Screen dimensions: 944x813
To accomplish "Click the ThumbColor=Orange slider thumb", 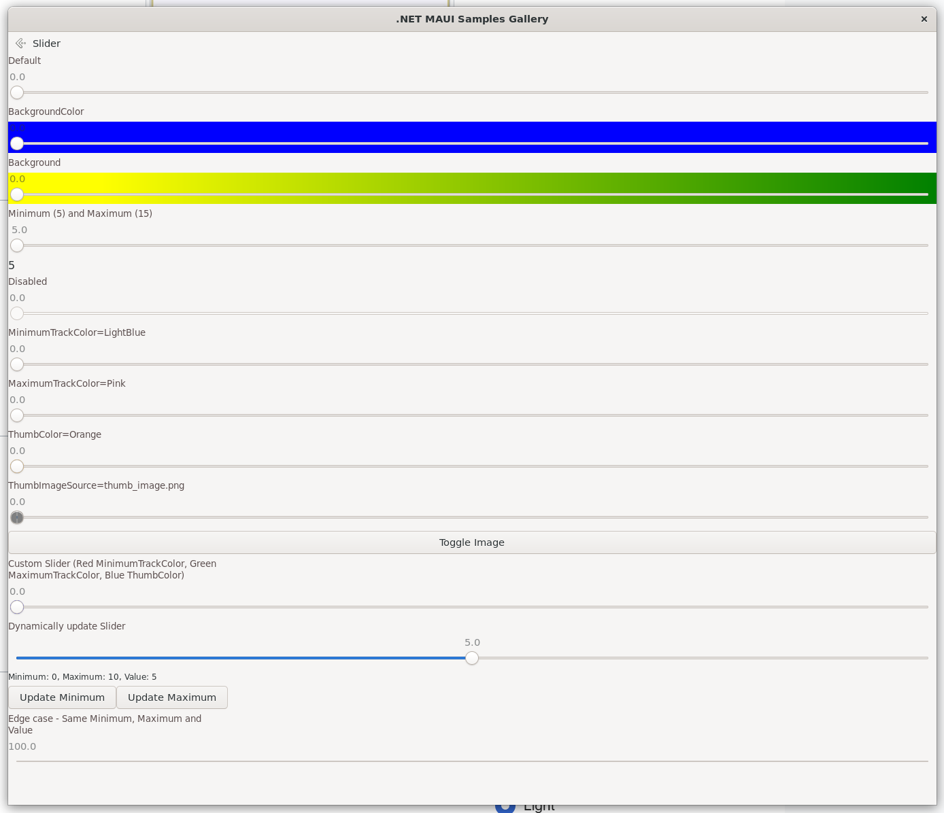I will click(17, 466).
